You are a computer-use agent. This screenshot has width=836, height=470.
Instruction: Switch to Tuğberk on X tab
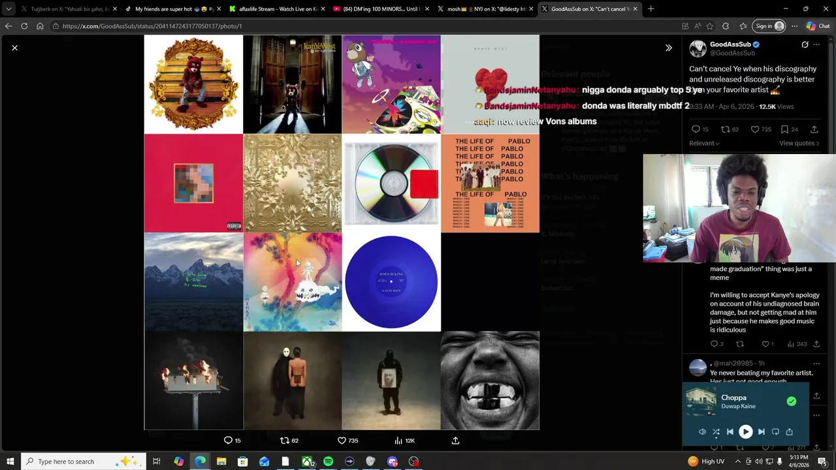68,9
